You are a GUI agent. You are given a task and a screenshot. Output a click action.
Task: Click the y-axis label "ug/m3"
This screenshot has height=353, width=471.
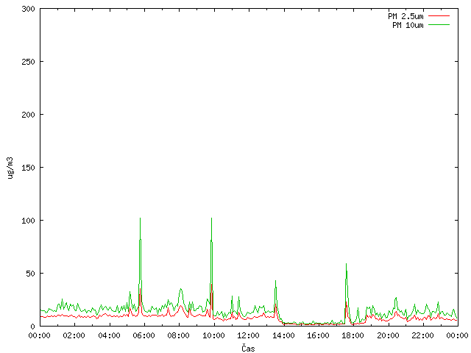[x=10, y=168]
